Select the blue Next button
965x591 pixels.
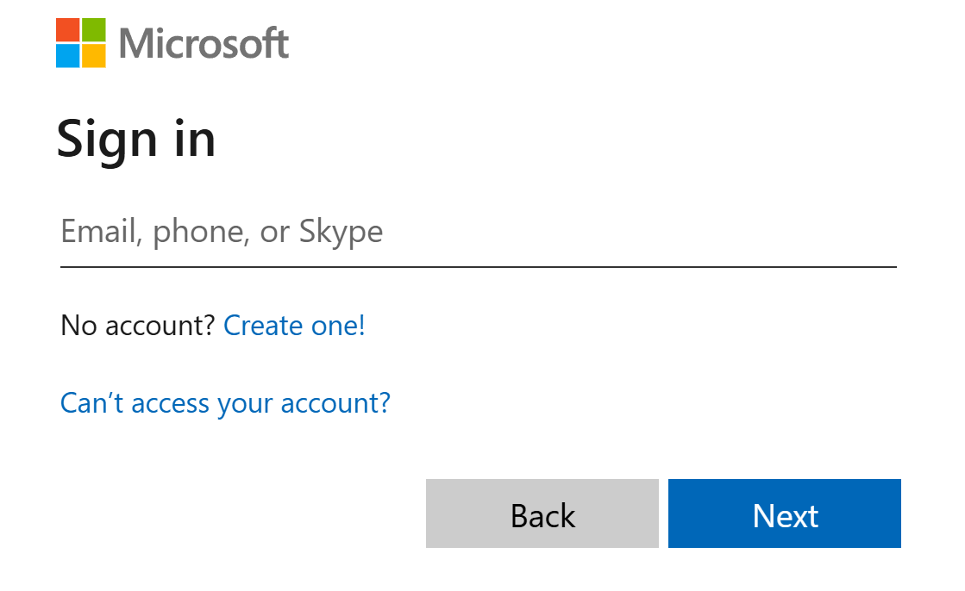[784, 513]
